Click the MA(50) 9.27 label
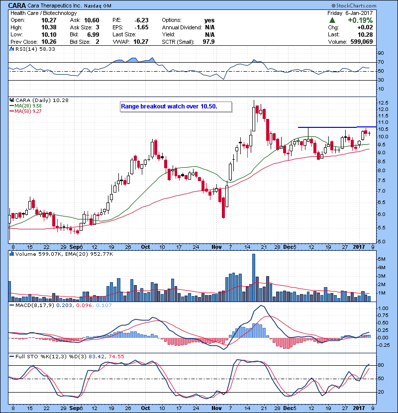Viewport: 398px width, 413px height. pos(28,111)
